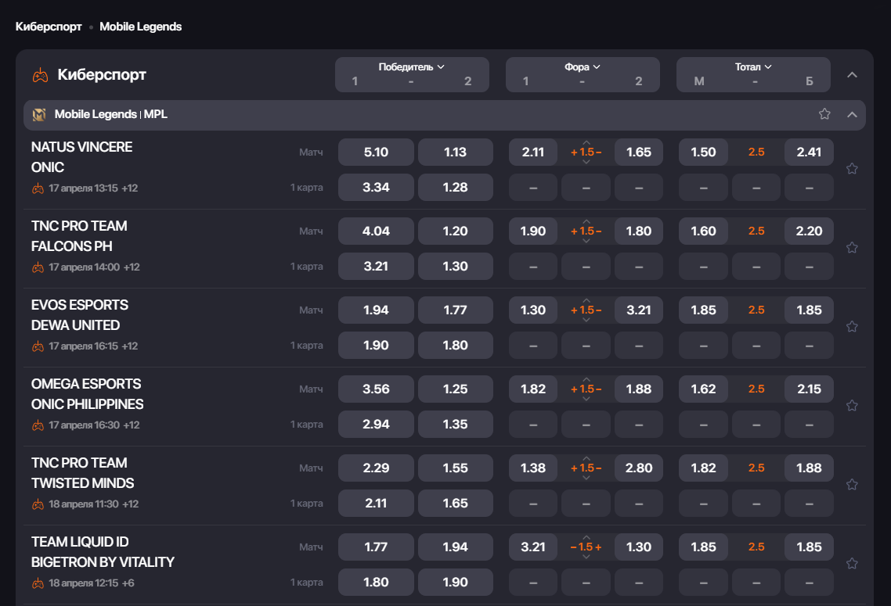Decrease handicap line for Natus Vincere match
The image size is (891, 606).
(586, 163)
